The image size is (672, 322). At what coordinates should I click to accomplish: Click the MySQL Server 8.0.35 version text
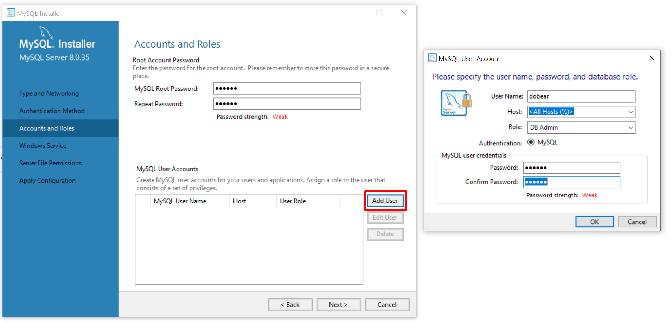pyautogui.click(x=55, y=57)
